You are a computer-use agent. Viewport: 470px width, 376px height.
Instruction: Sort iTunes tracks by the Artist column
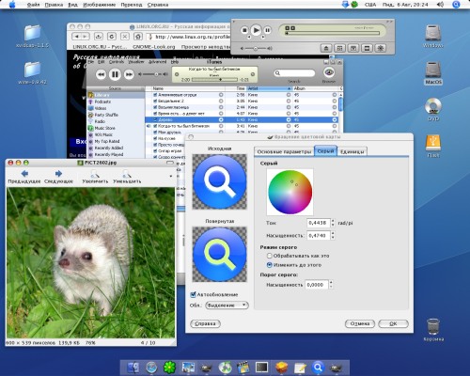[269, 88]
